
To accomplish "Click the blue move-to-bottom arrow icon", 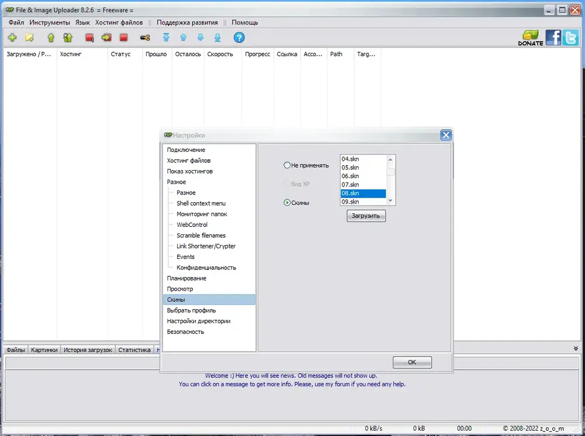I will [218, 37].
